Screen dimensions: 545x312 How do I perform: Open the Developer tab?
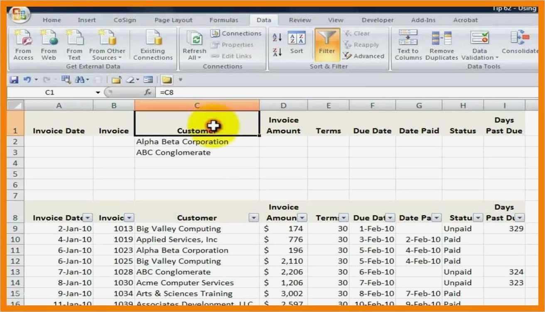click(x=378, y=20)
